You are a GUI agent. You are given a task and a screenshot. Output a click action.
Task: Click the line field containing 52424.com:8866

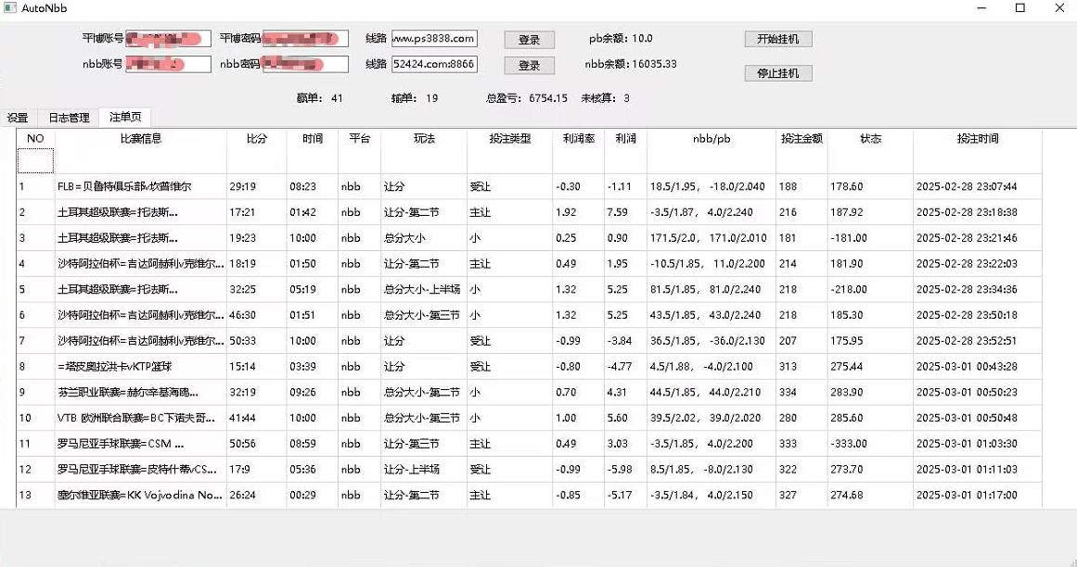point(434,65)
